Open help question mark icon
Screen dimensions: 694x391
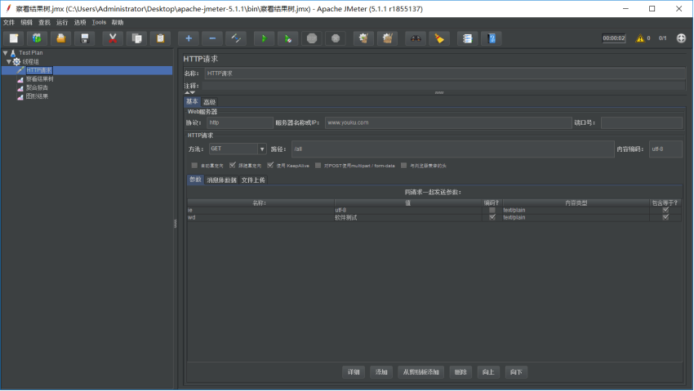(x=492, y=38)
